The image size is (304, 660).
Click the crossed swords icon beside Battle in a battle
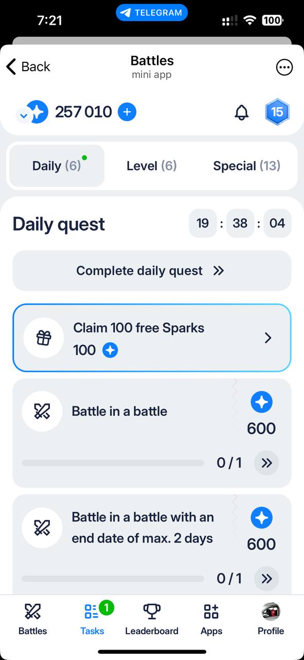tap(42, 411)
